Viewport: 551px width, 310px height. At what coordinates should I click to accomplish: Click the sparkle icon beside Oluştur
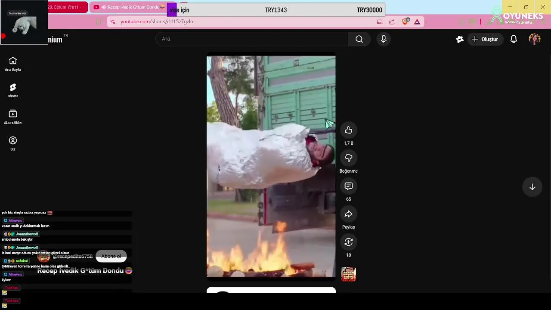coord(460,39)
